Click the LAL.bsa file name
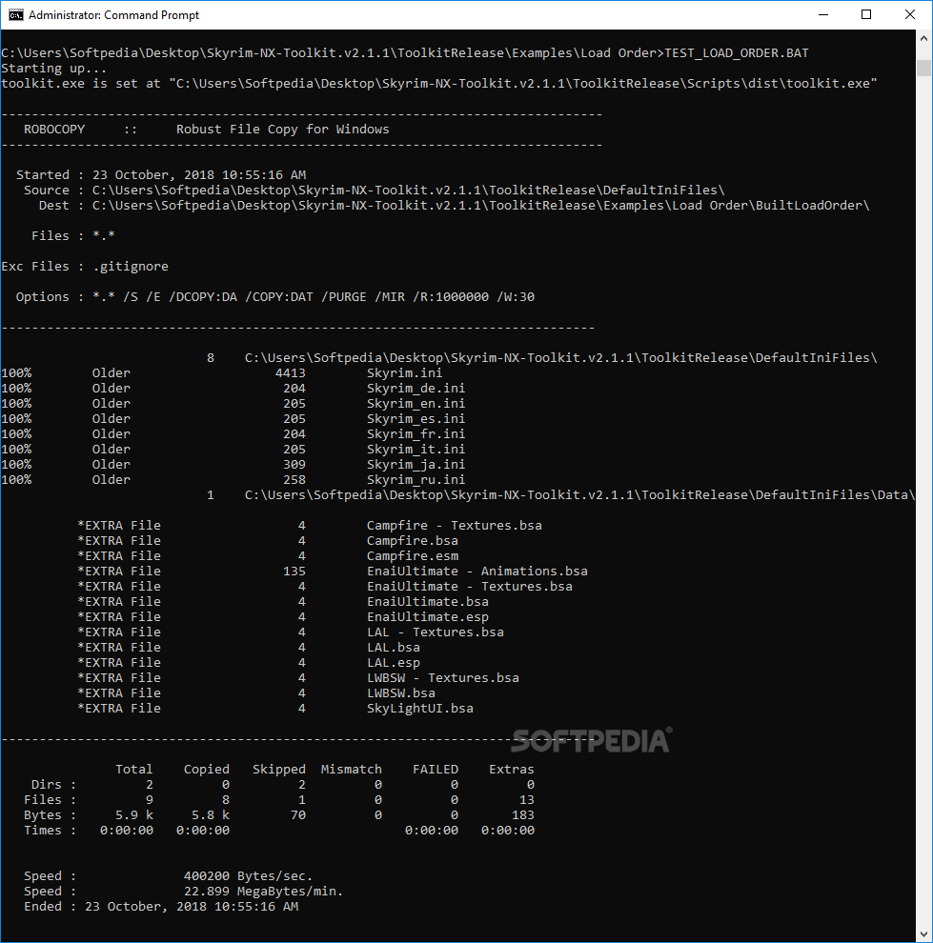The width and height of the screenshot is (933, 943). pos(394,648)
